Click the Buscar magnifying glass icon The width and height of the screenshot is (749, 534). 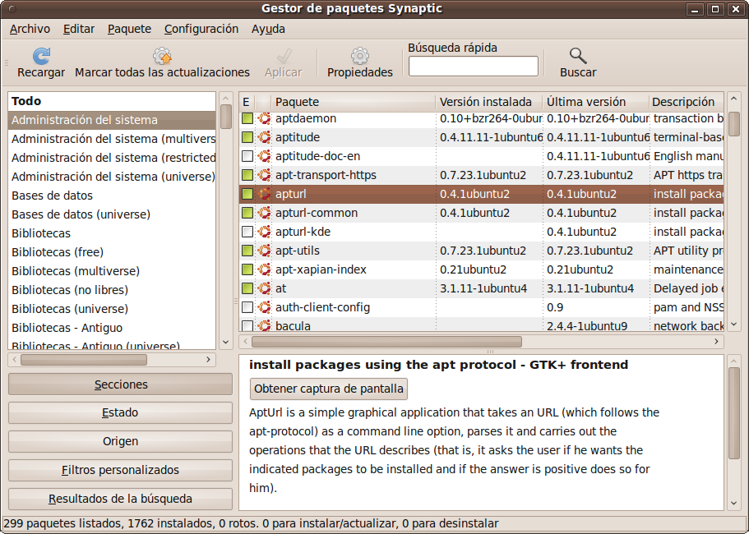[578, 56]
